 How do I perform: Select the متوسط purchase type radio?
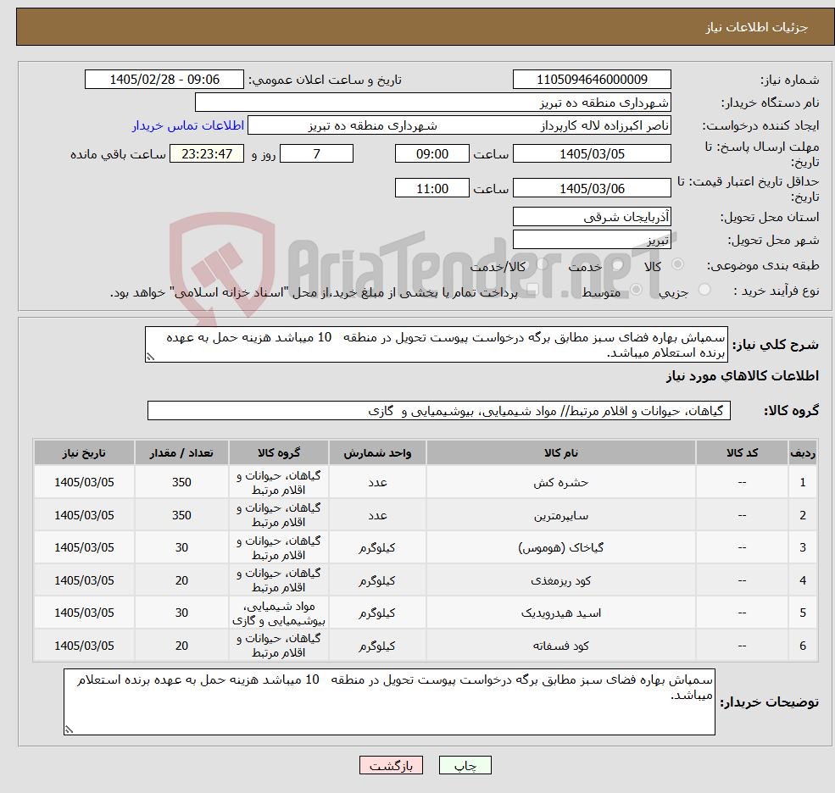pyautogui.click(x=637, y=290)
